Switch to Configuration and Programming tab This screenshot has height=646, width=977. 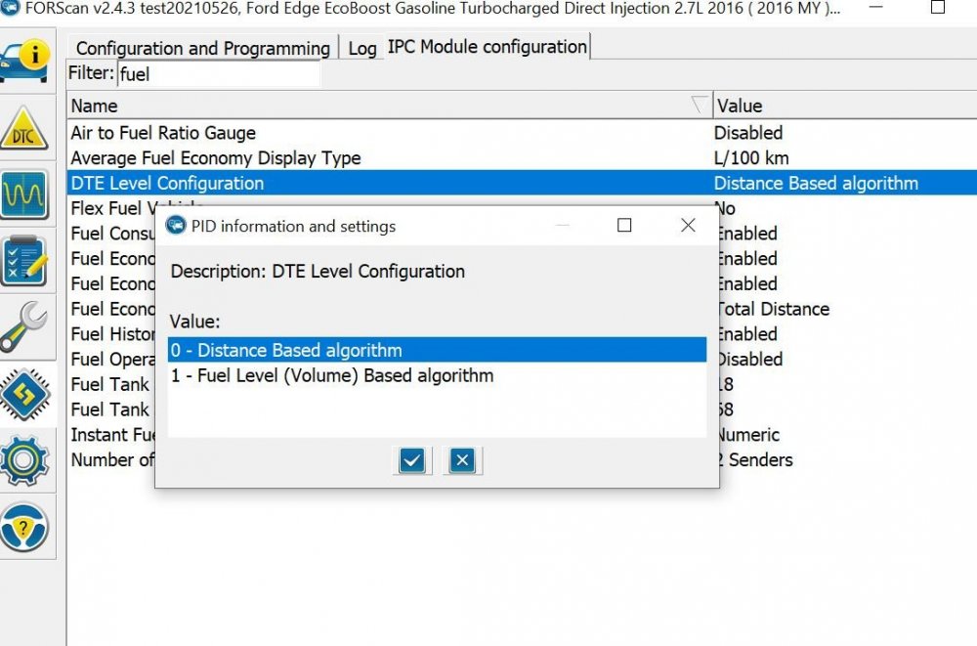[x=203, y=48]
